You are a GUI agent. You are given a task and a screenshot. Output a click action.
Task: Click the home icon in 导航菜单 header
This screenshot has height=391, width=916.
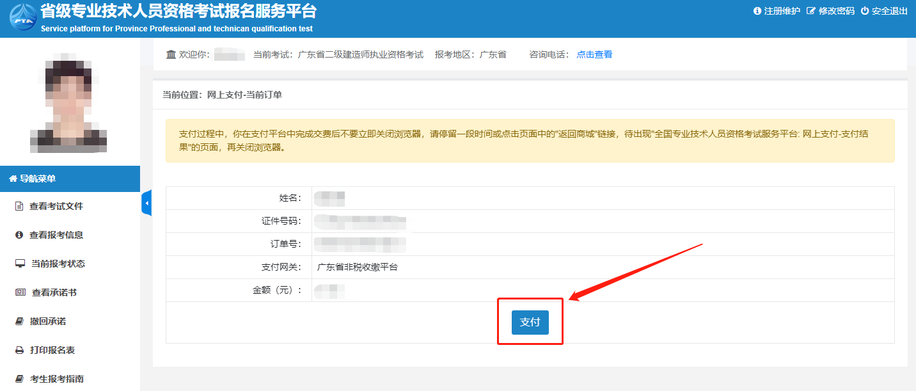tap(13, 179)
